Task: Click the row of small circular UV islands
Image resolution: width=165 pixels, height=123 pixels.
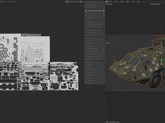Action: coord(31,35)
